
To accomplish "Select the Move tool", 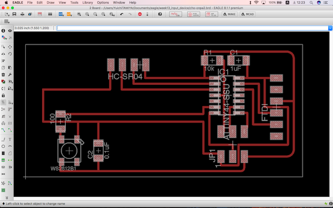I will pyautogui.click(x=10, y=47).
